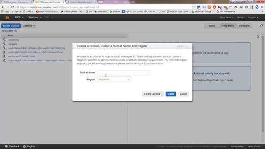This screenshot has height=149, width=265.
Task: Close the properties panel with the X icon
Action: click(x=258, y=36)
